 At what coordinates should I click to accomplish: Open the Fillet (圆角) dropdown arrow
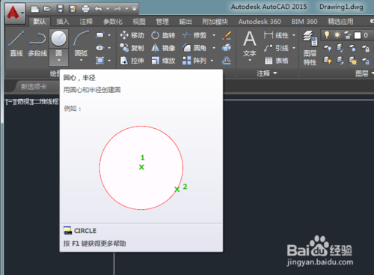[214, 48]
